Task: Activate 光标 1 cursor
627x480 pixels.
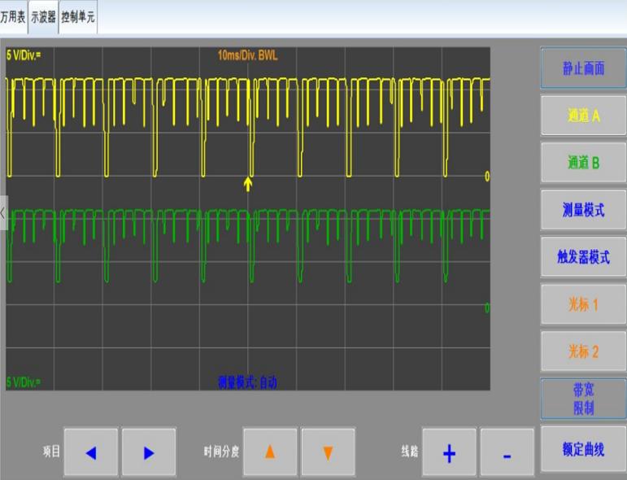Action: (x=583, y=304)
